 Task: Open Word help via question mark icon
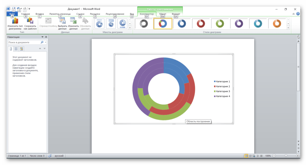(298, 14)
